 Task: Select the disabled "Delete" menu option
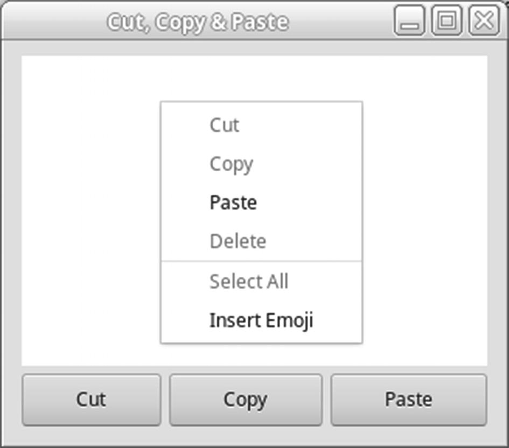(x=238, y=241)
